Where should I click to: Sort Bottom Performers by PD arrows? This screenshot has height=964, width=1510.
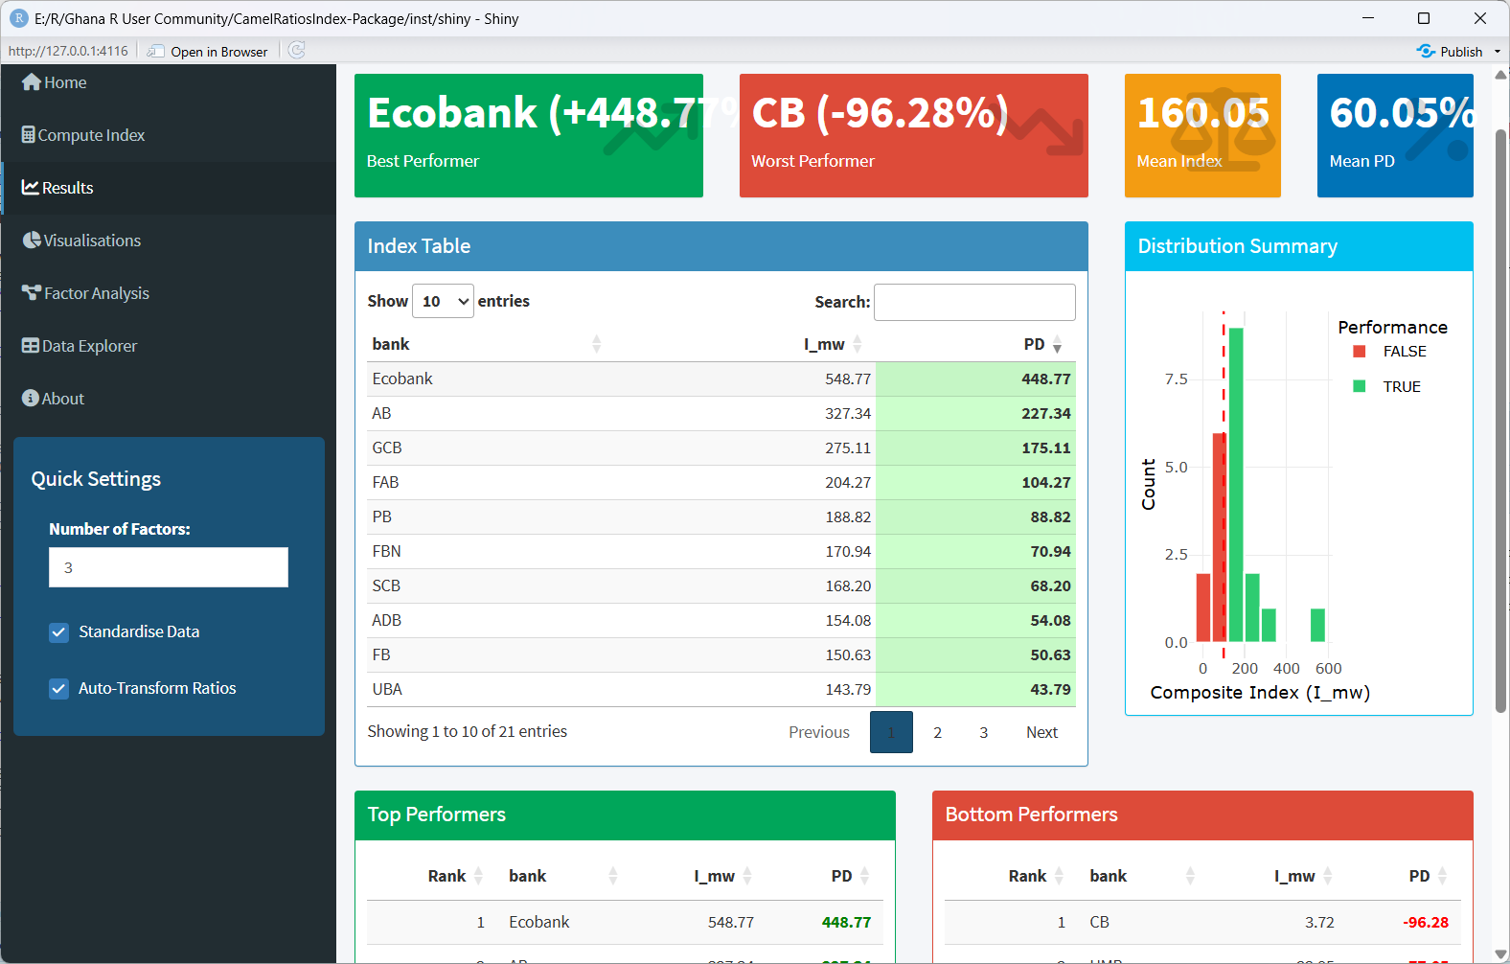point(1442,876)
